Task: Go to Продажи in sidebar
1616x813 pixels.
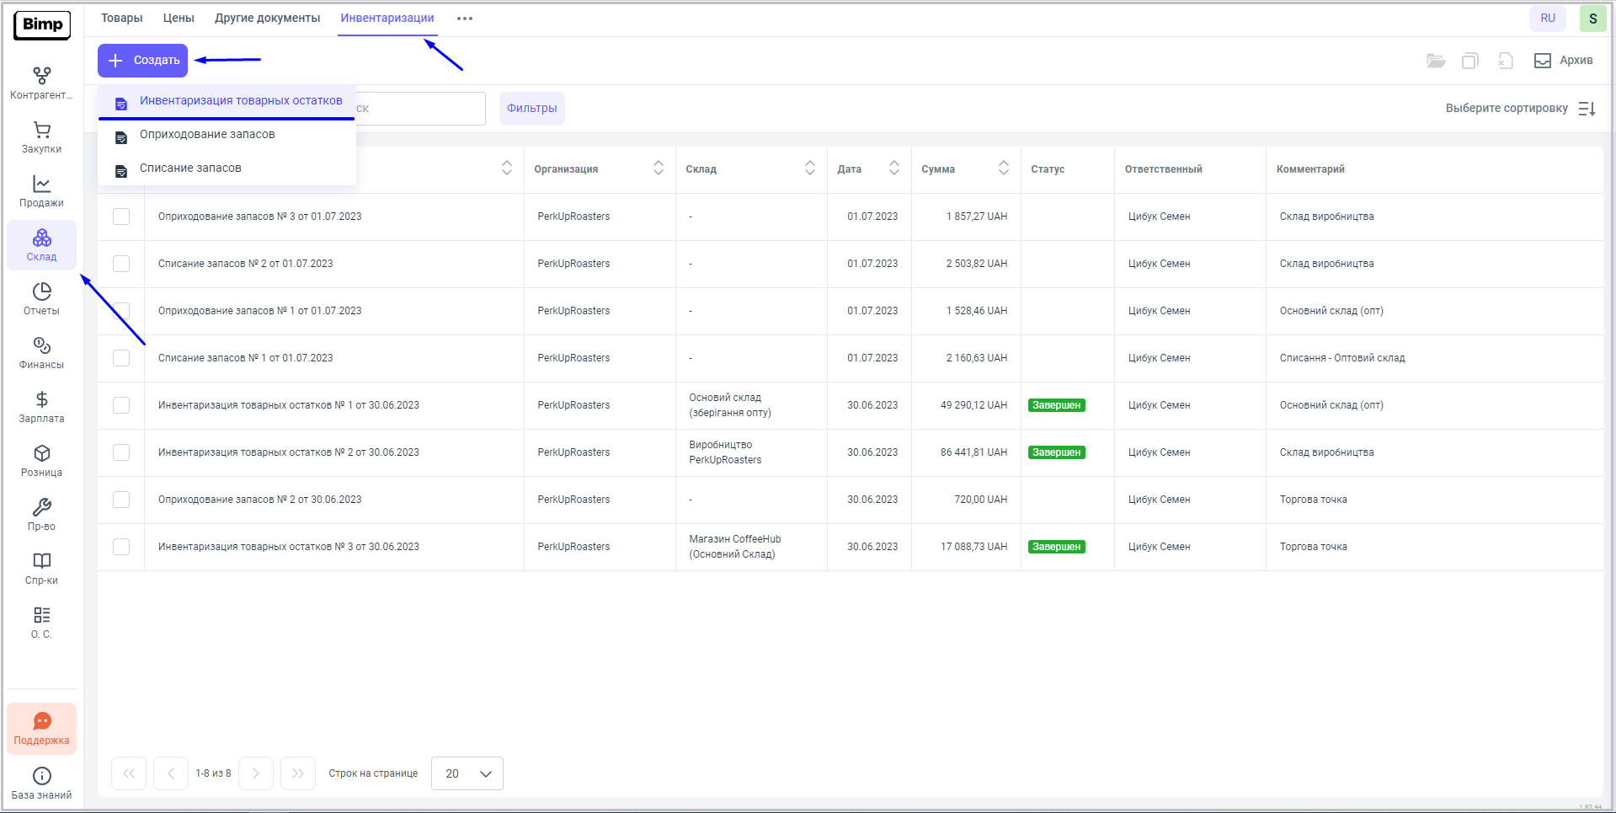Action: [41, 191]
